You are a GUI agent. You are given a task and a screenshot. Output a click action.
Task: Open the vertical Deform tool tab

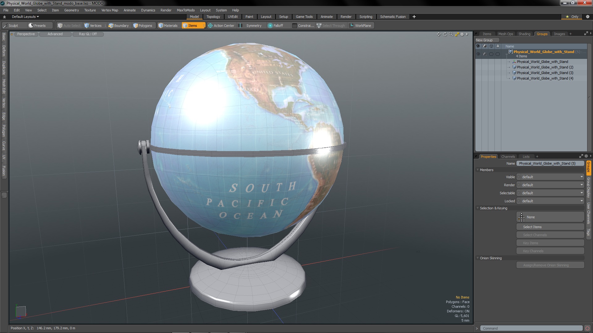click(4, 51)
